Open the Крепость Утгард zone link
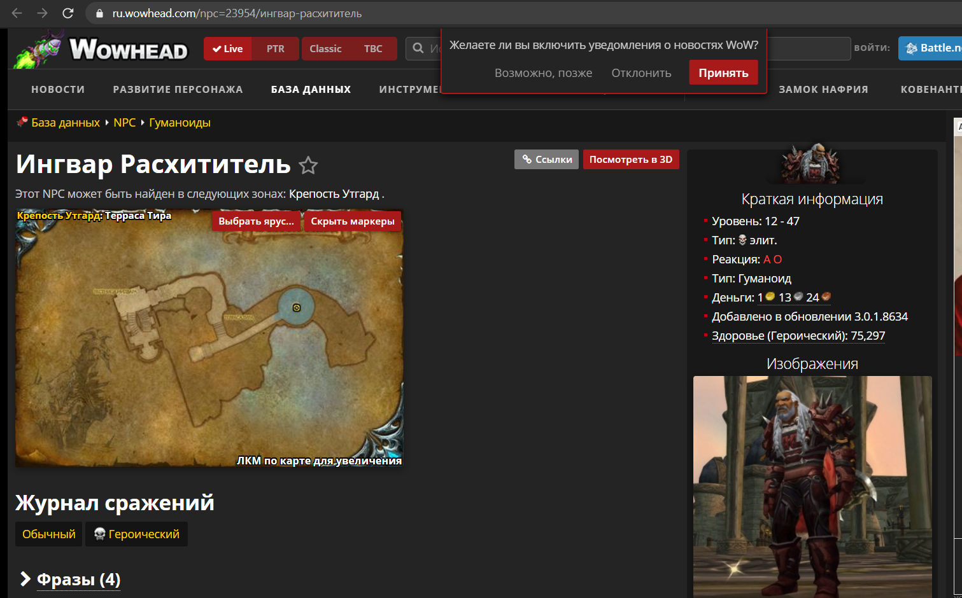Screen dimensions: 962x598 pyautogui.click(x=334, y=194)
